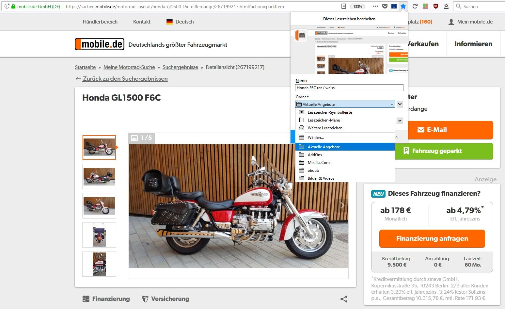Click the blue bookmark star icon
This screenshot has height=309, width=505.
pyautogui.click(x=403, y=6)
